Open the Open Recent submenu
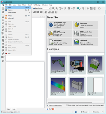Viewport: 106px width, 114px height. click(x=18, y=12)
